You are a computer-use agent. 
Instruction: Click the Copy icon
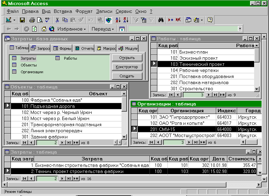point(65,20)
